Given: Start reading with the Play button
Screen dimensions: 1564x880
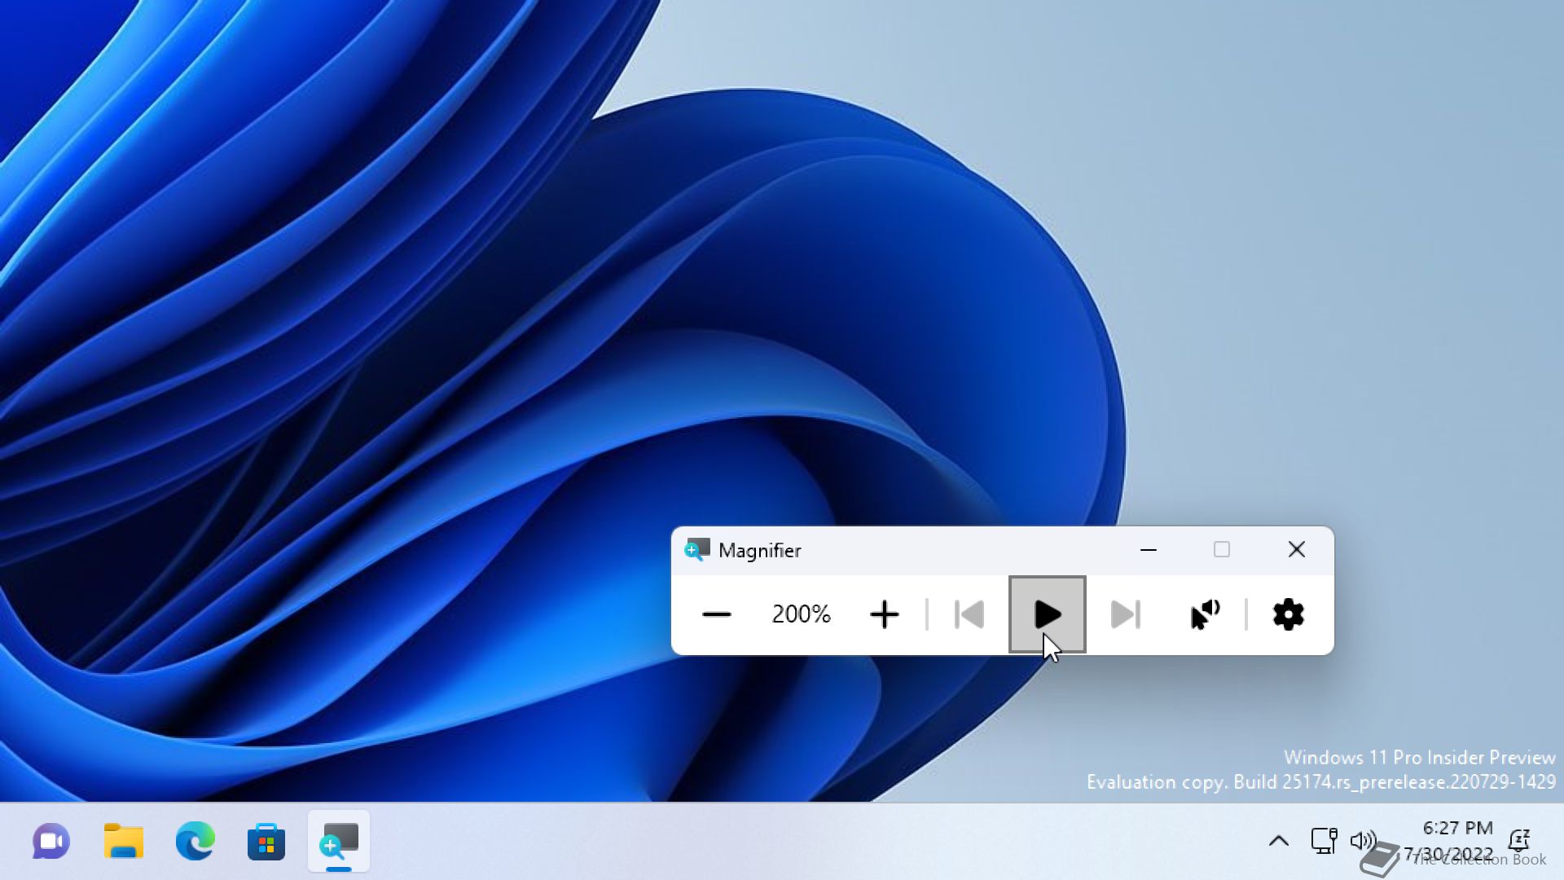Looking at the screenshot, I should click(1048, 615).
